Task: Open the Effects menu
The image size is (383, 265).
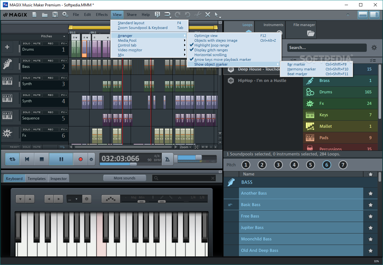Action: (x=102, y=15)
